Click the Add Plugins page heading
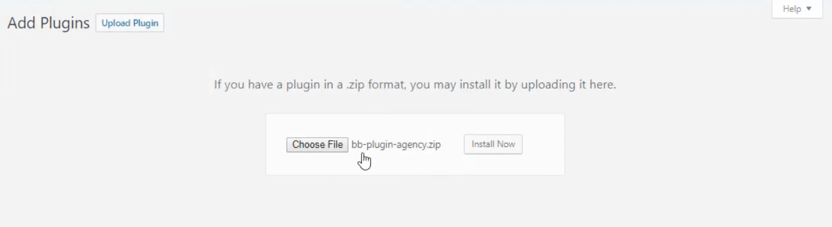 click(48, 23)
